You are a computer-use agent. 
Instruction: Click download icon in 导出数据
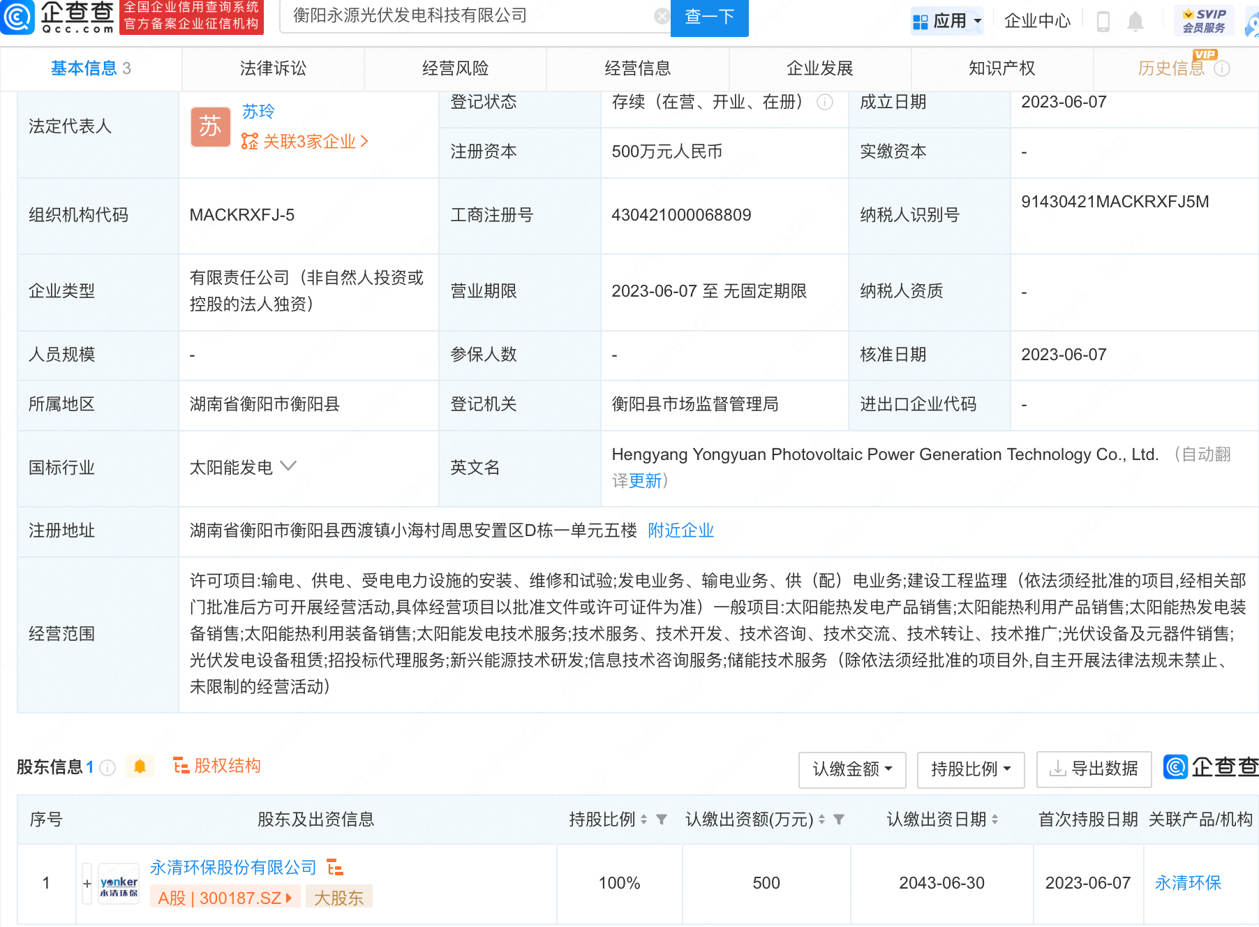1058,769
